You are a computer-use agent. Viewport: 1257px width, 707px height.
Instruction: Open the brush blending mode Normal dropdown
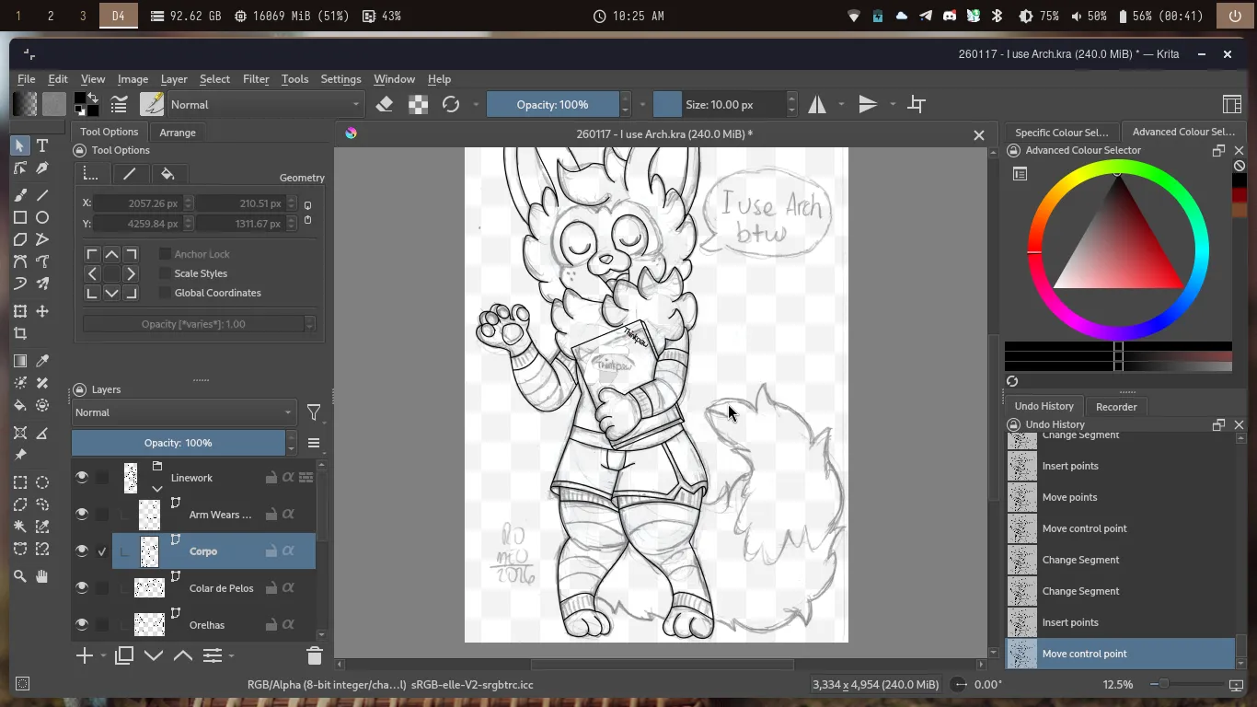point(265,105)
